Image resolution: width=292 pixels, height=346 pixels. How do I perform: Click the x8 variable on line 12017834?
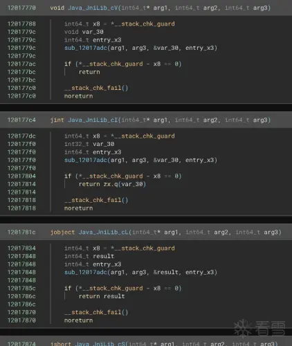[x=96, y=248]
